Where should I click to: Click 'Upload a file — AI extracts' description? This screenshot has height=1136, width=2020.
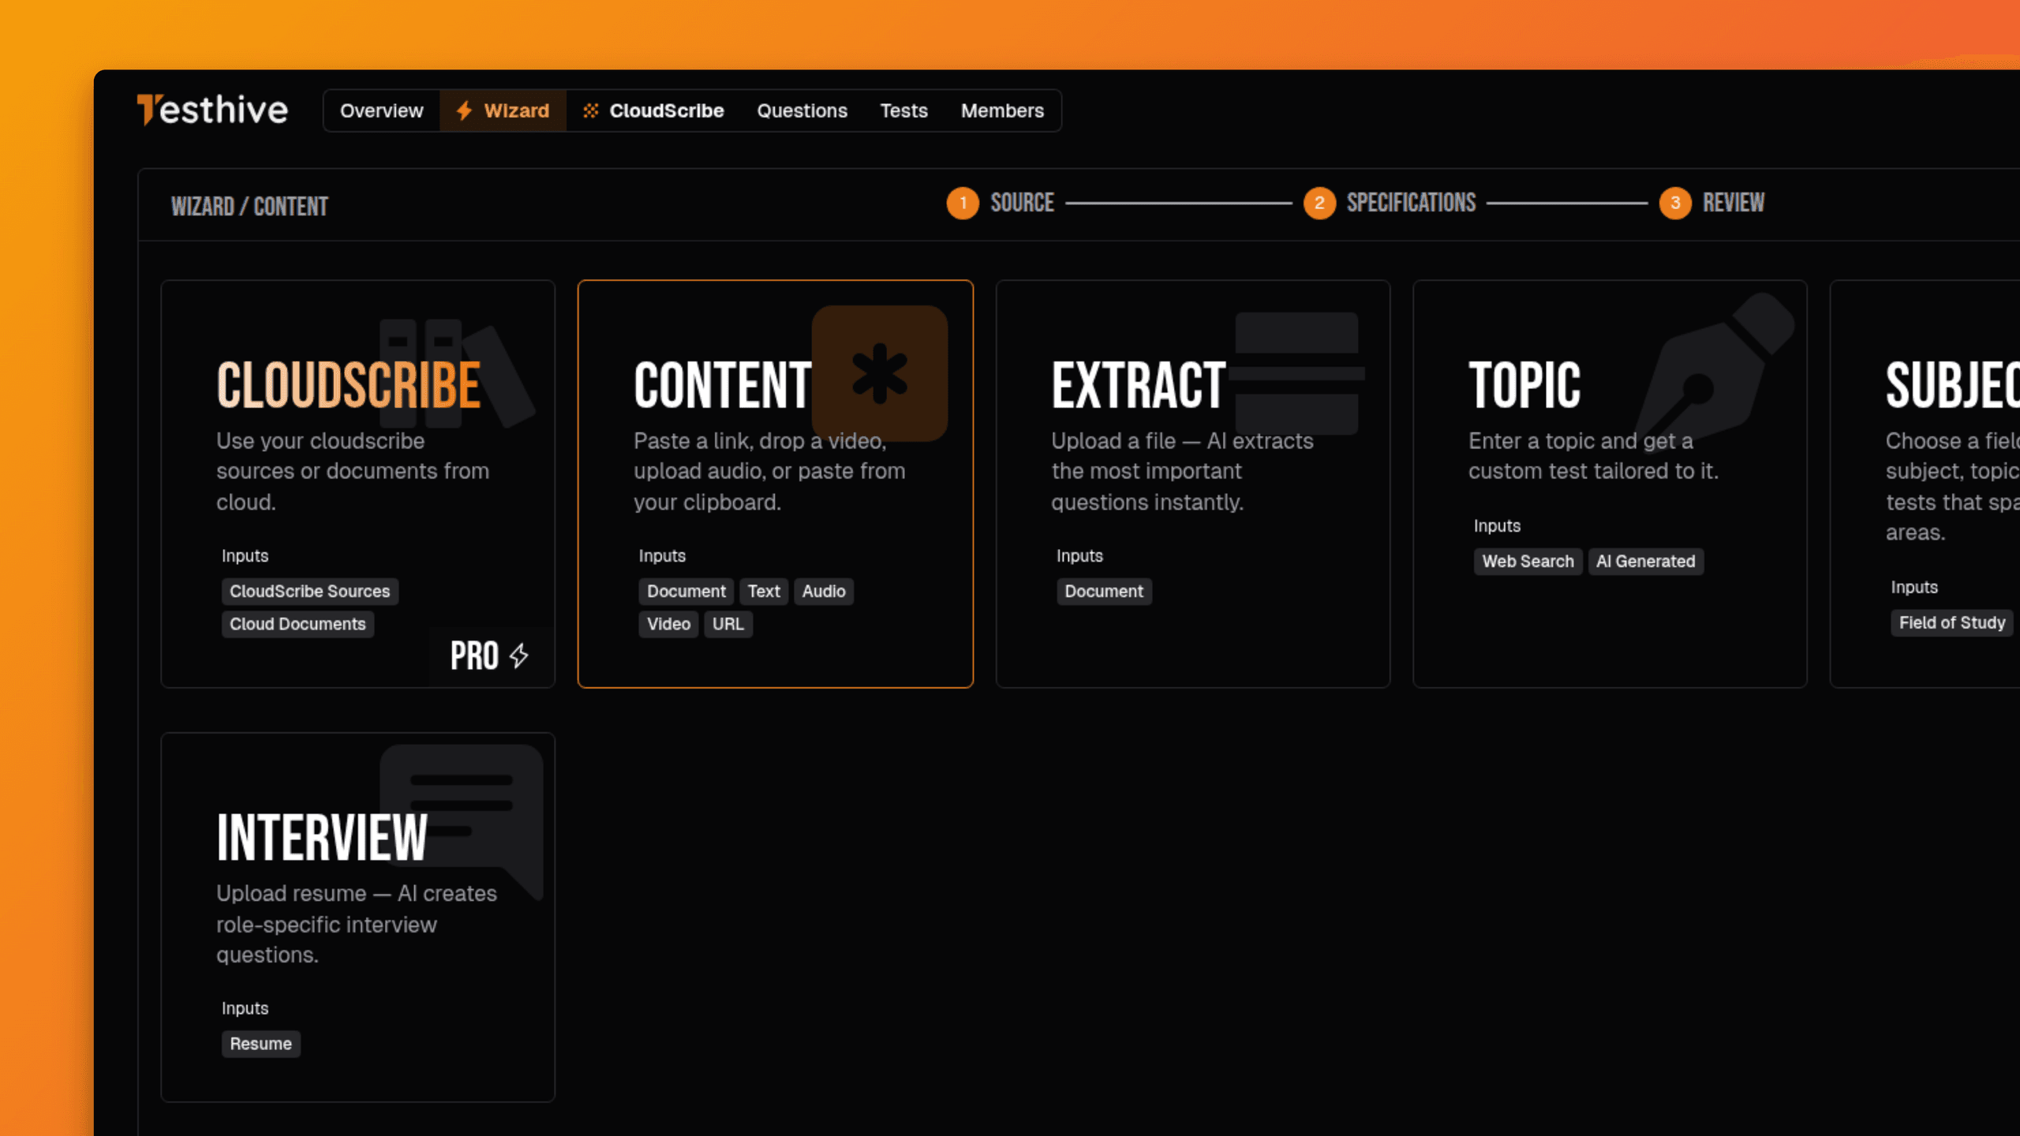tap(1182, 471)
